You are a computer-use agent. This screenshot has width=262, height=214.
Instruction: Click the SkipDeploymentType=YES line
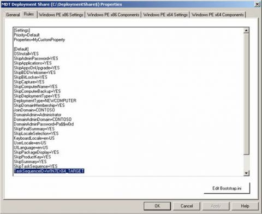coord(37,96)
